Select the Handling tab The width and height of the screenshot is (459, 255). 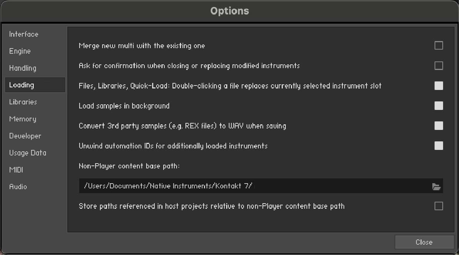pos(23,68)
